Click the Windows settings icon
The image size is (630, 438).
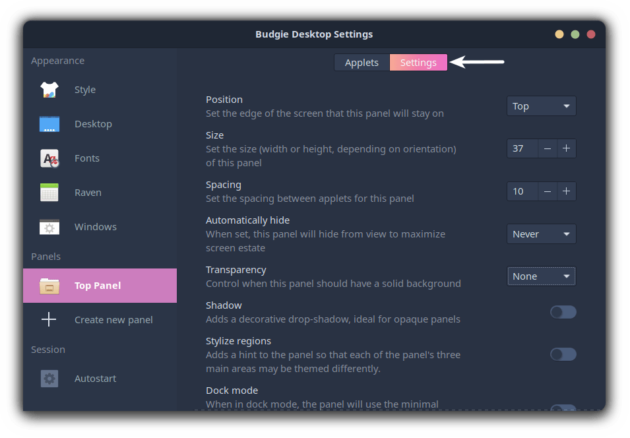tap(49, 227)
